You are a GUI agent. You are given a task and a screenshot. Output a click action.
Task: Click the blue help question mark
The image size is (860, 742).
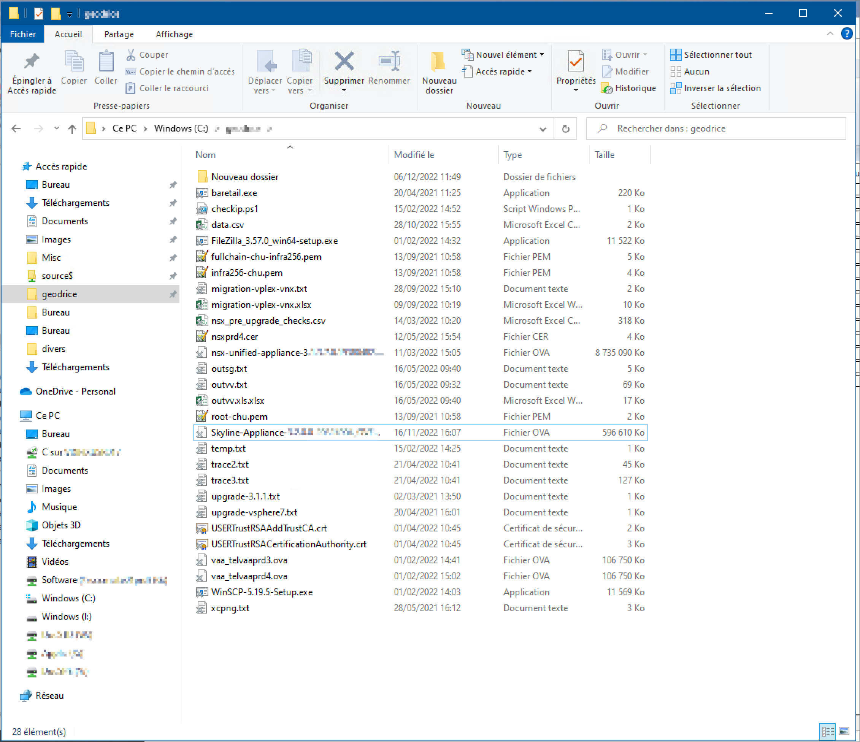[x=847, y=33]
